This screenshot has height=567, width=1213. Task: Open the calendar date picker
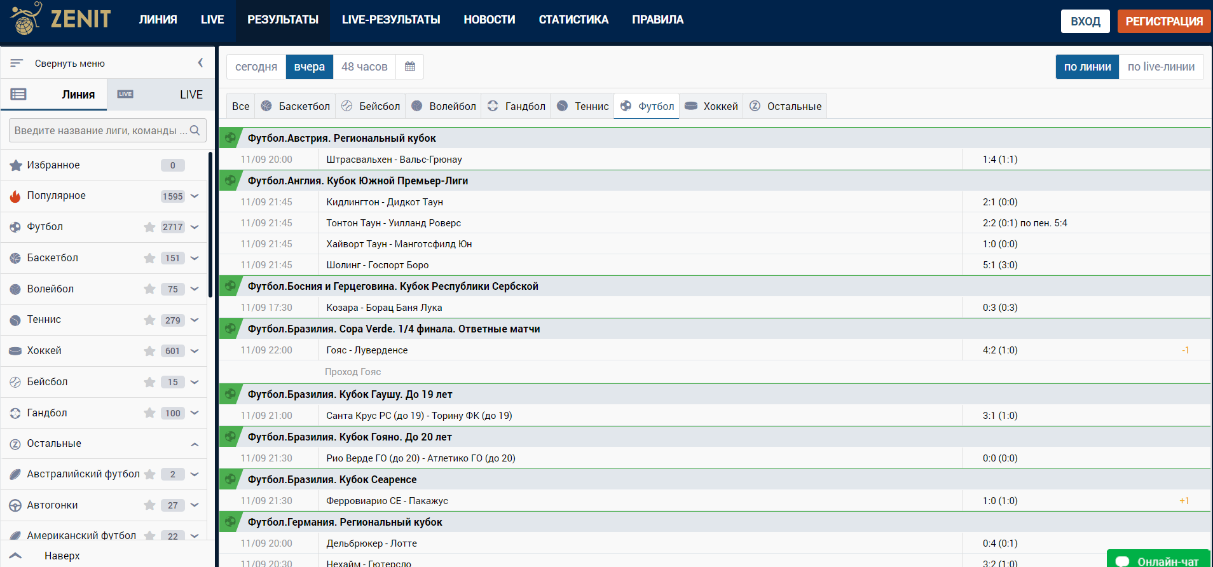[x=410, y=67]
